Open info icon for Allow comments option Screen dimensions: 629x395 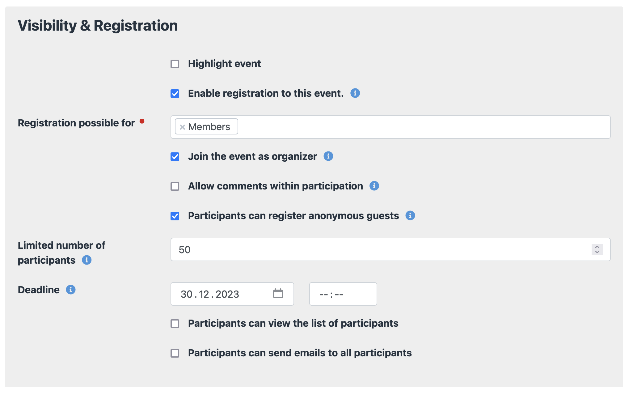(374, 186)
